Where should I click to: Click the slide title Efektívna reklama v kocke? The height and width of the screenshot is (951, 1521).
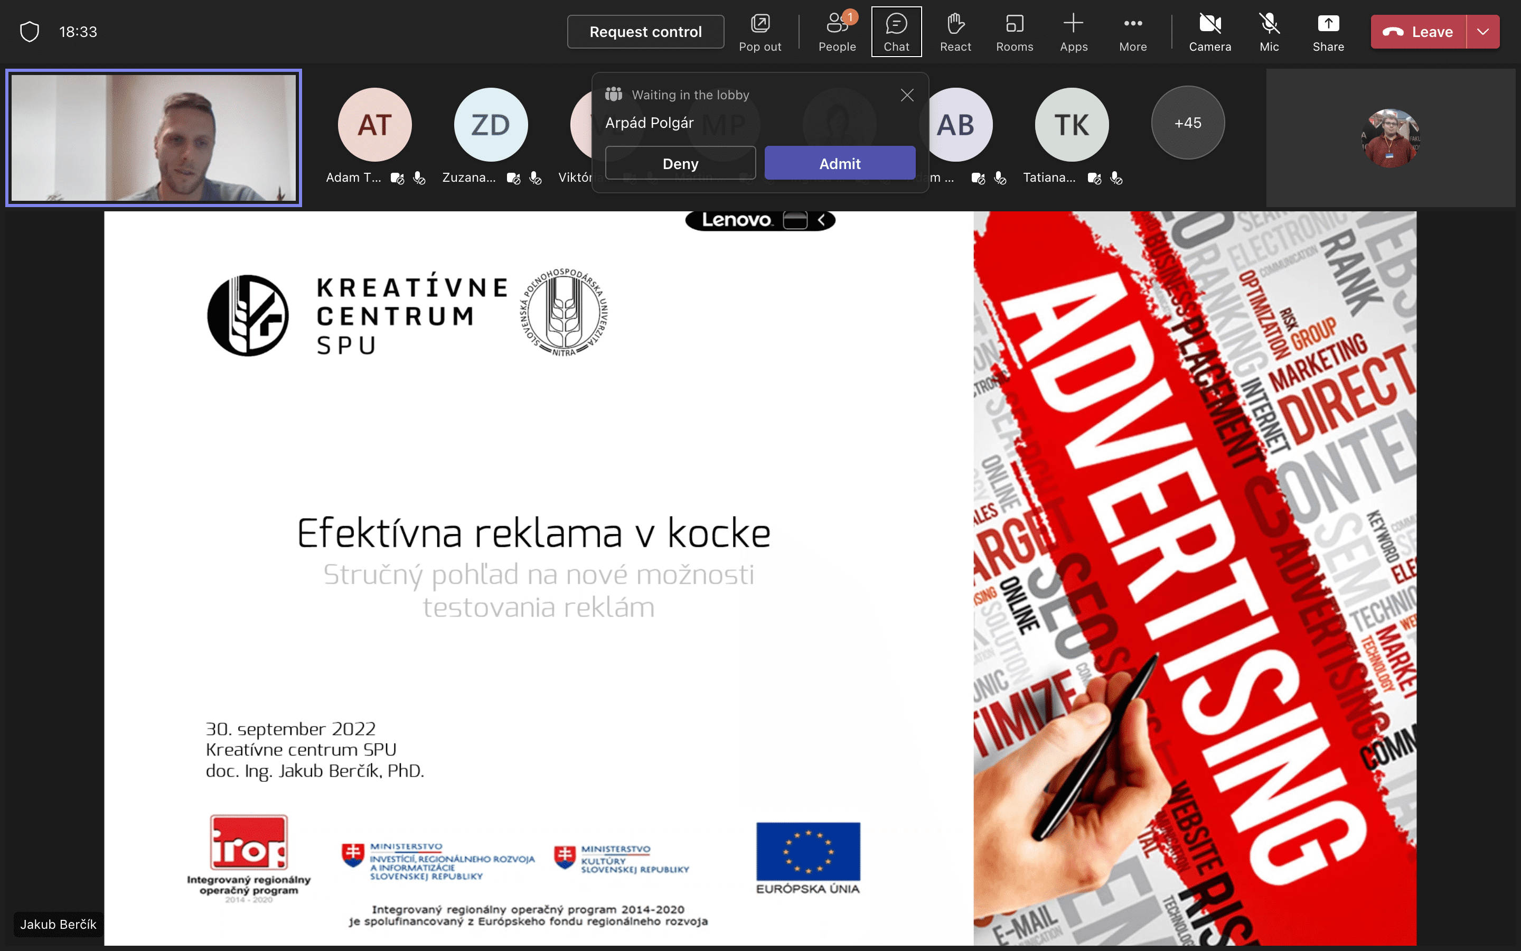tap(533, 534)
